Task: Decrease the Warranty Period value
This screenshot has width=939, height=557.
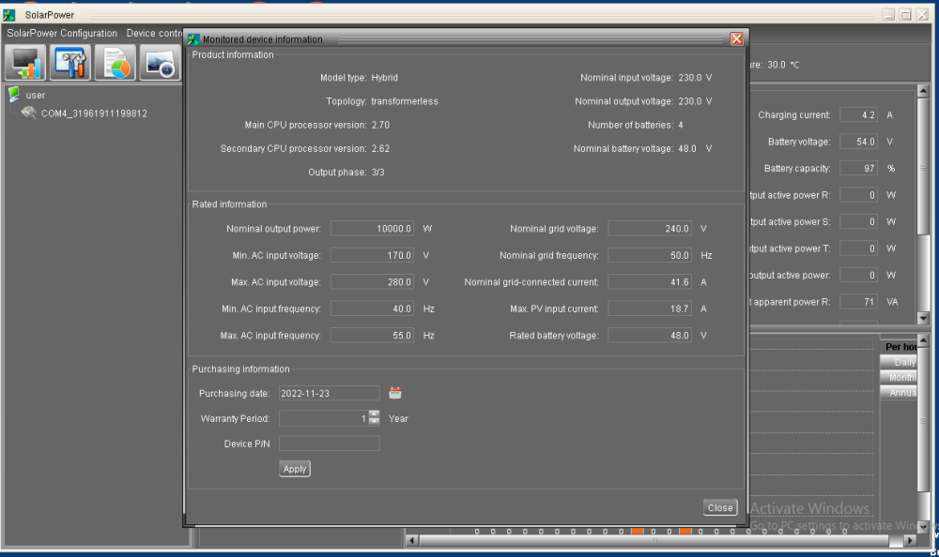Action: click(x=375, y=422)
